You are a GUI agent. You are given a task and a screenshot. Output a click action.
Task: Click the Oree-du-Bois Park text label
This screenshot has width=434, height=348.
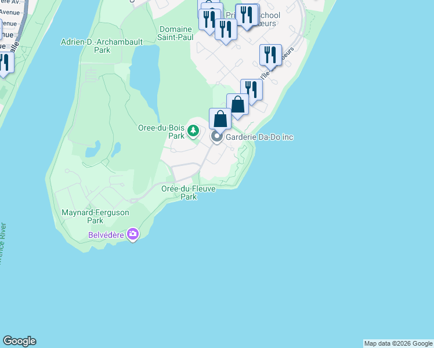[162, 132]
